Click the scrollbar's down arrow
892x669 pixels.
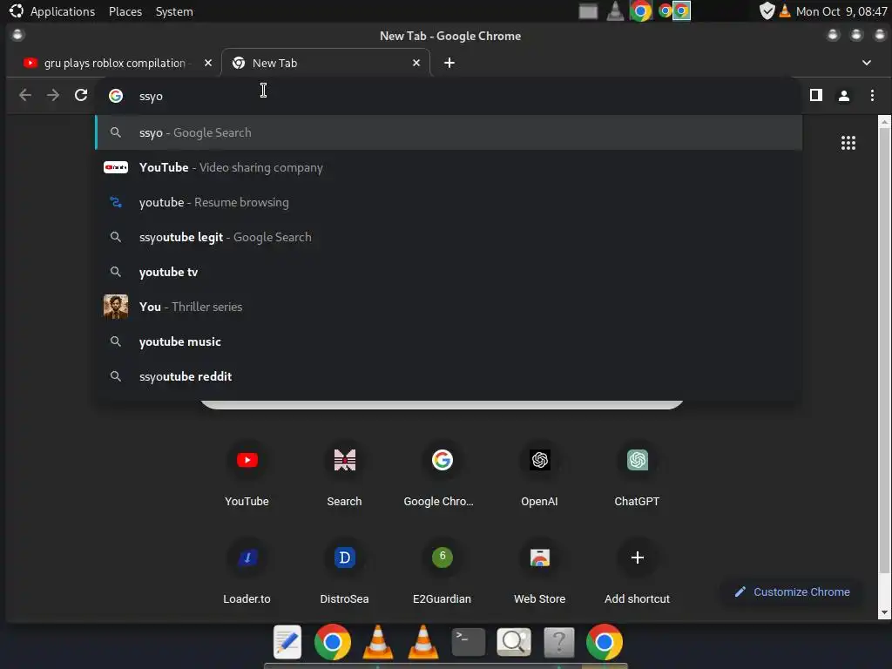pyautogui.click(x=884, y=612)
